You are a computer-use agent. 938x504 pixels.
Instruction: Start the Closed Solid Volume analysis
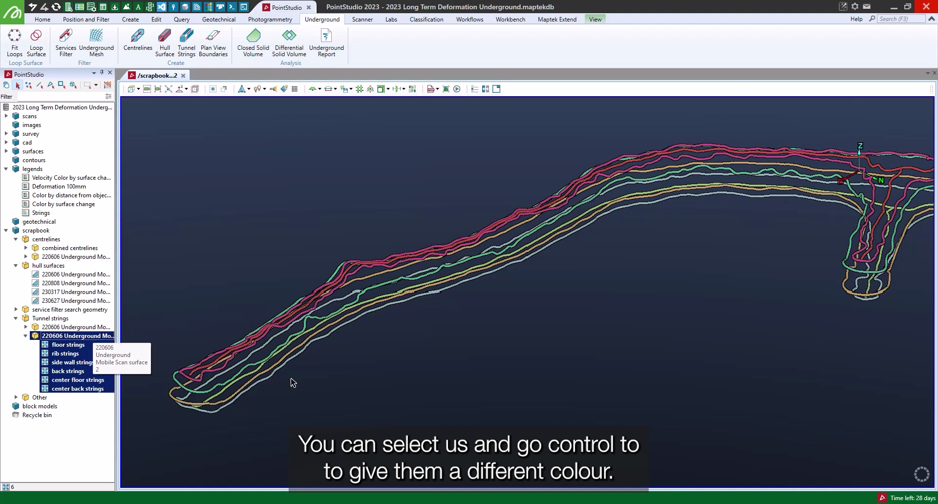tap(253, 42)
